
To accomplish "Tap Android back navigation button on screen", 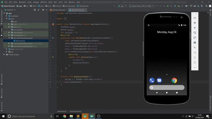I will 157,93.
